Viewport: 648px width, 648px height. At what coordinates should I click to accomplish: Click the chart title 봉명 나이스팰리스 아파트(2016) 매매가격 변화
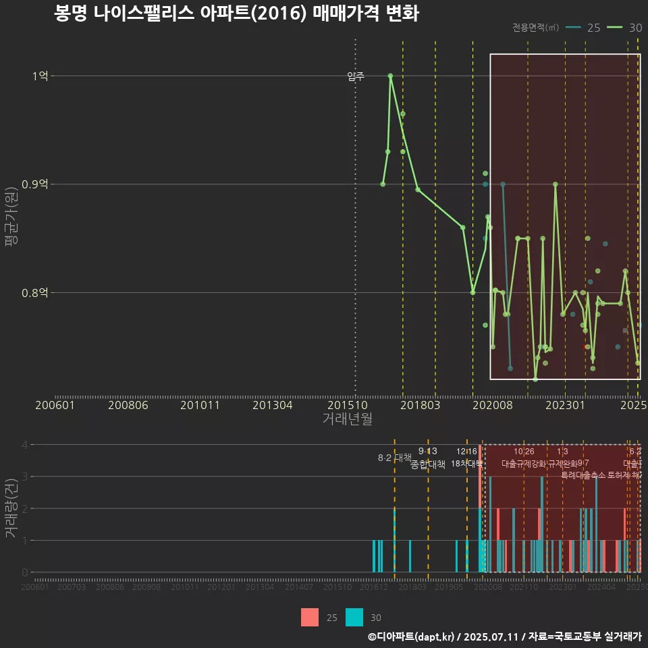tap(236, 13)
